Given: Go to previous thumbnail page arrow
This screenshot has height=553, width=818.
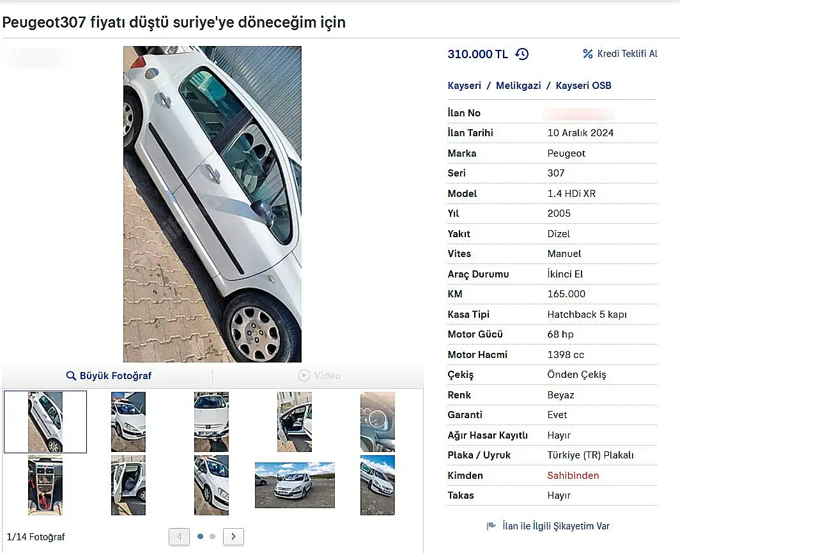Looking at the screenshot, I should (x=179, y=536).
